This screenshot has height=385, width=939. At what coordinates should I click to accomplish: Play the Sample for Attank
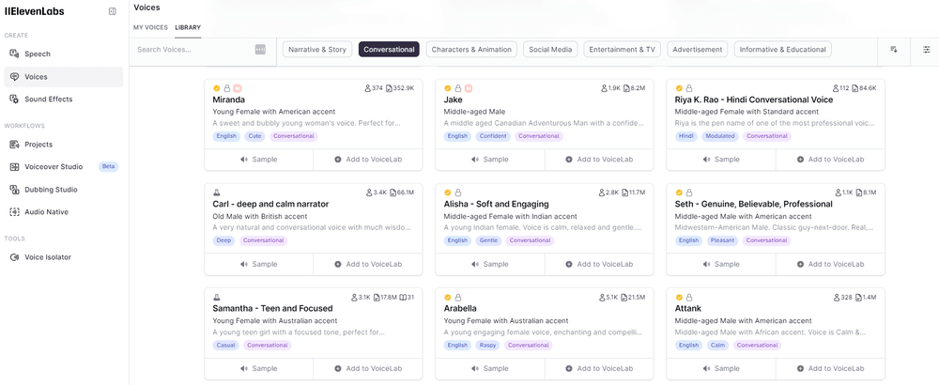[721, 368]
